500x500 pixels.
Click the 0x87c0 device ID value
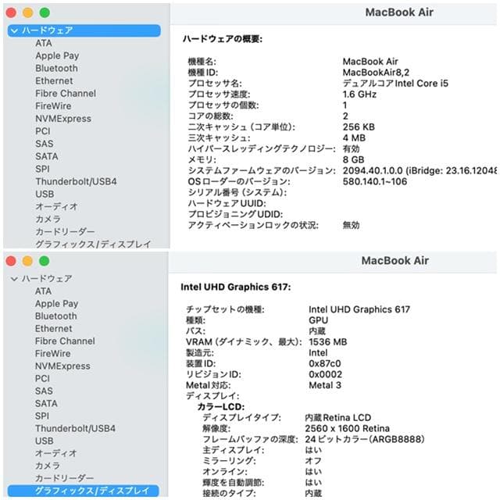click(x=325, y=363)
